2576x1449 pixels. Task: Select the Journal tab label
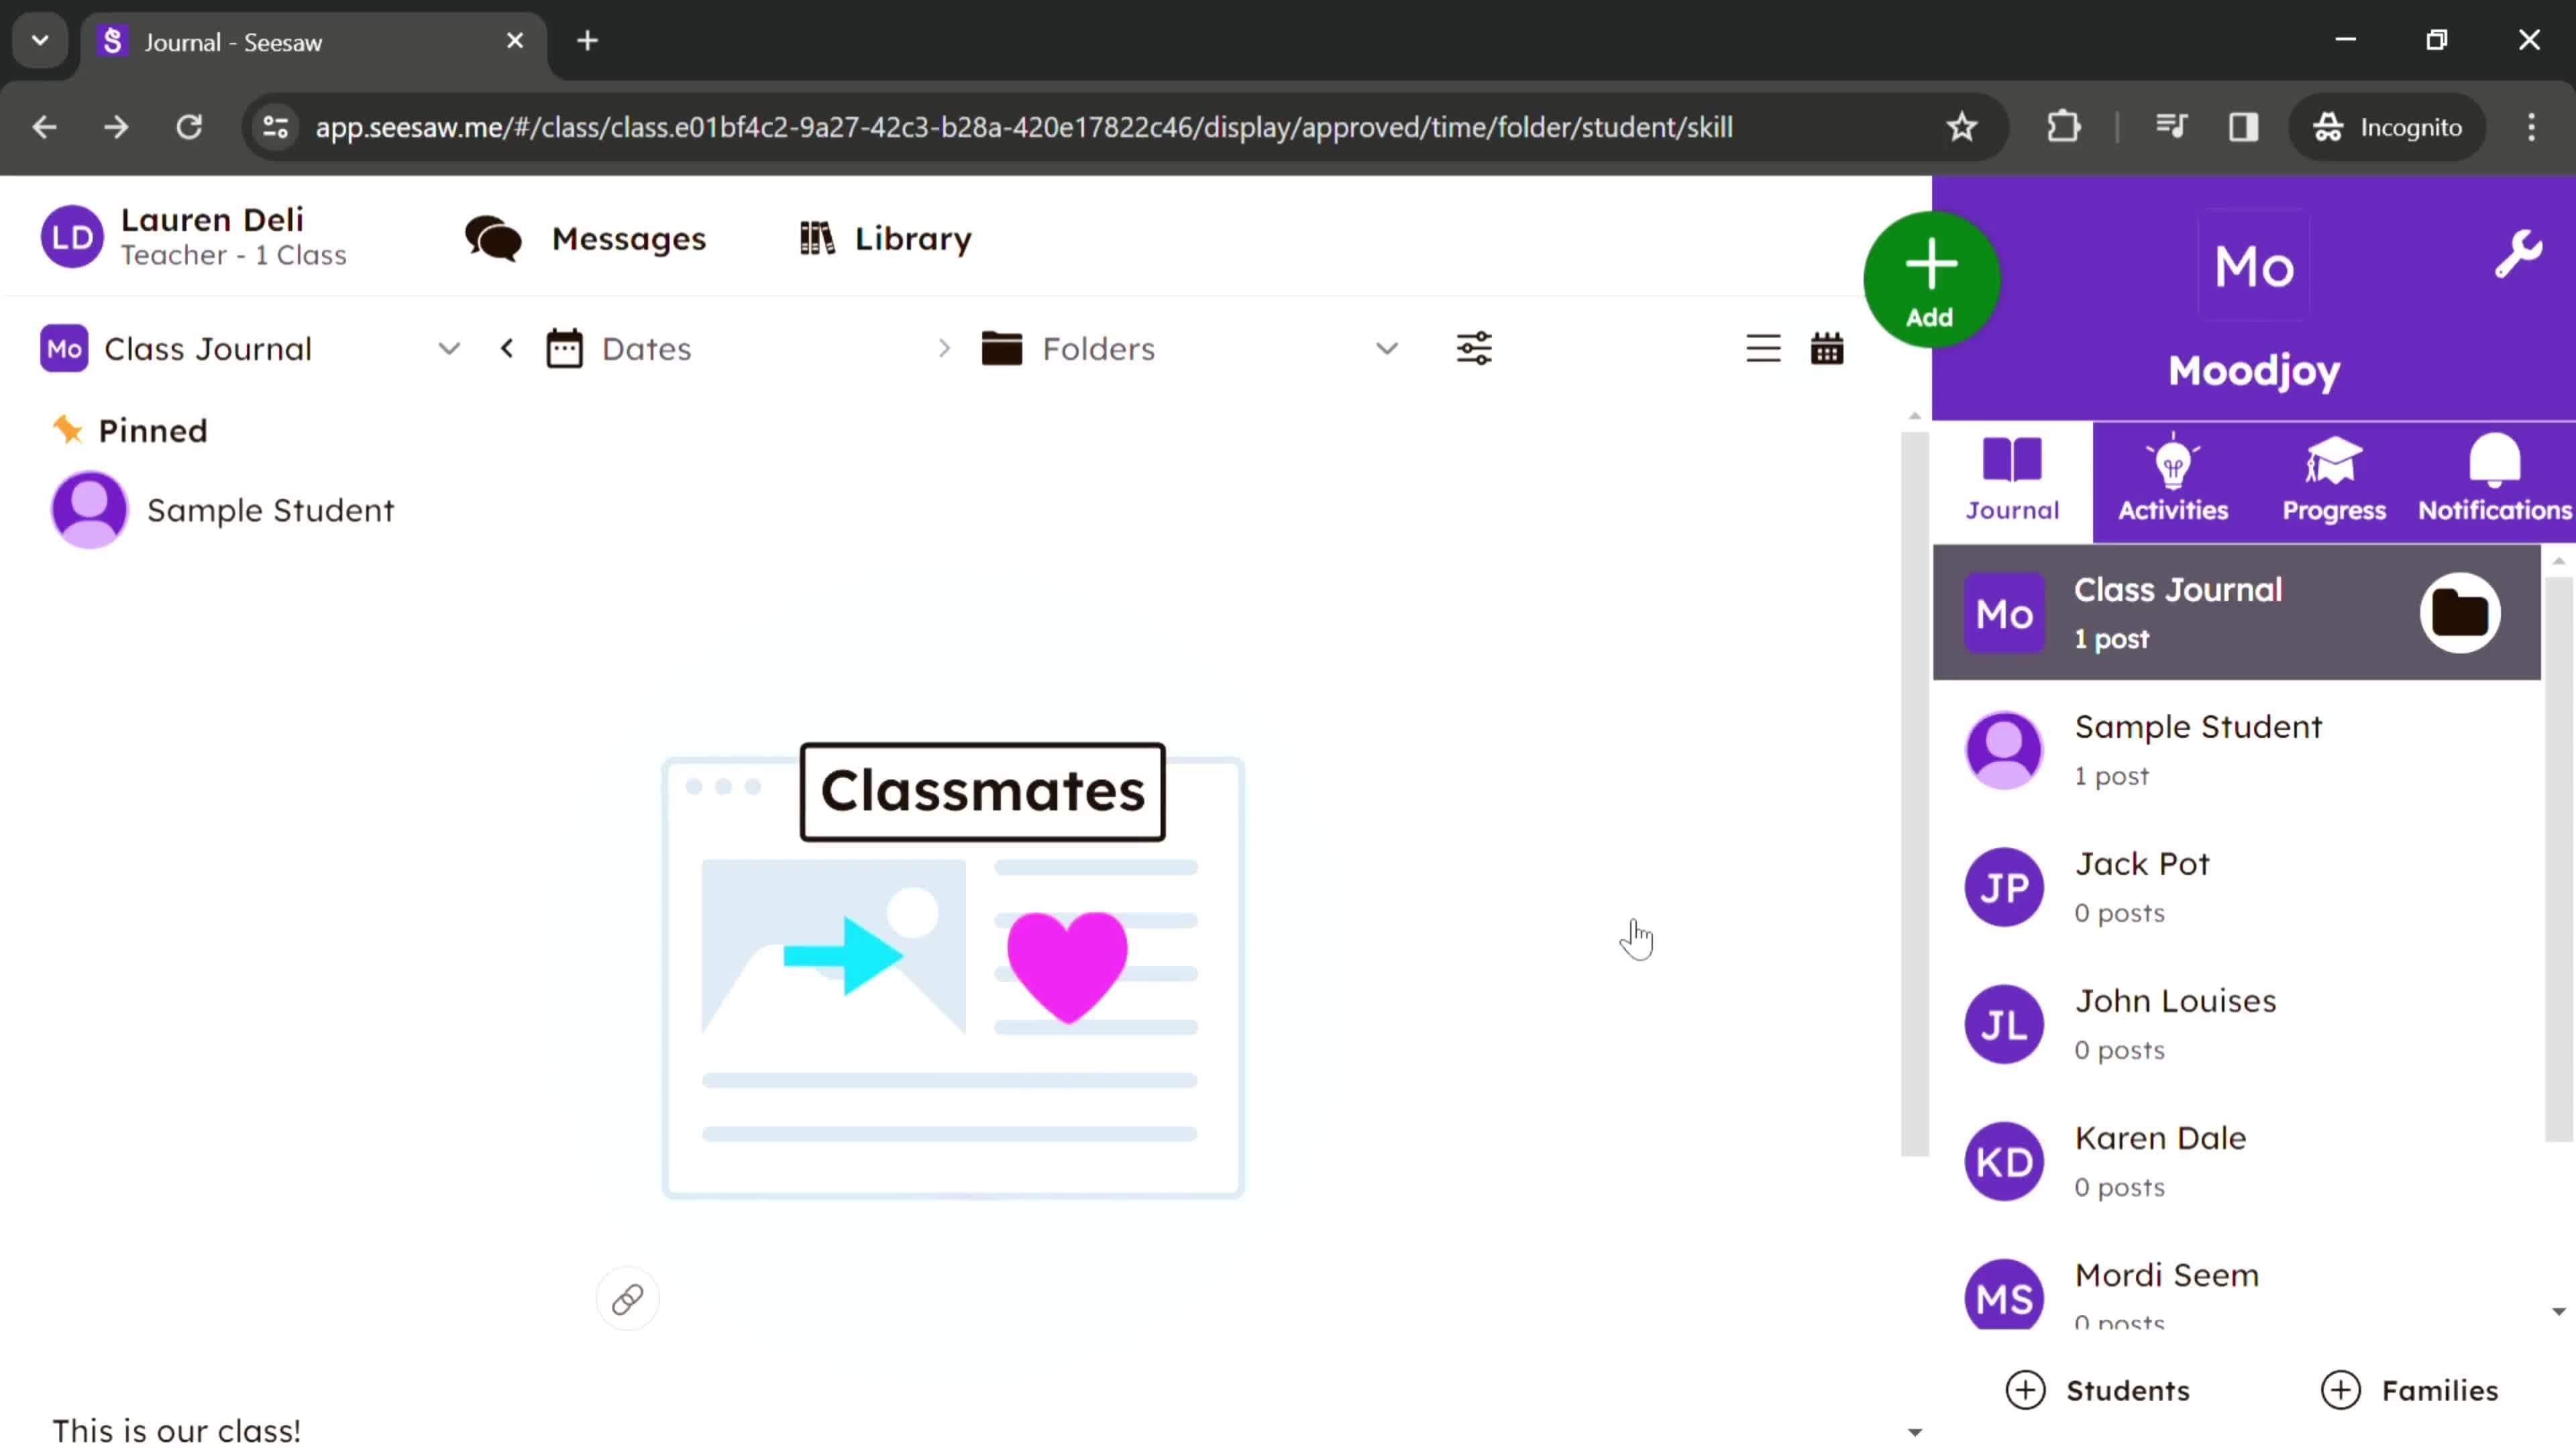(2012, 511)
